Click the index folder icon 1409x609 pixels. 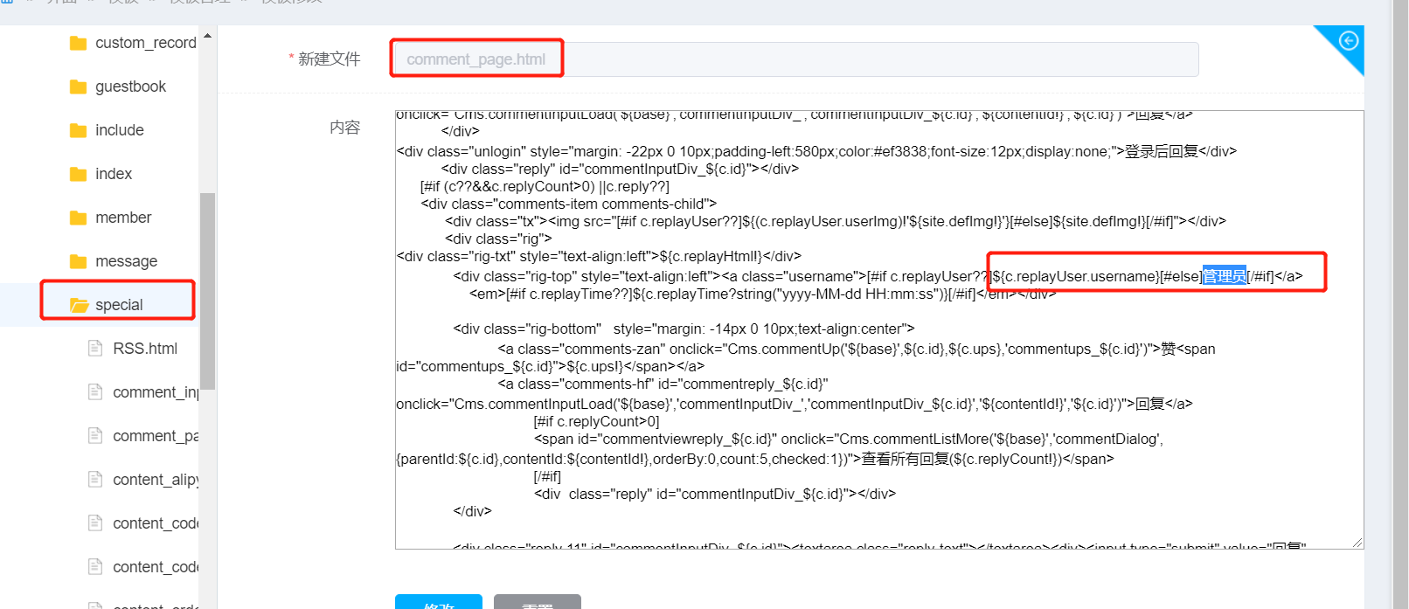tap(79, 174)
